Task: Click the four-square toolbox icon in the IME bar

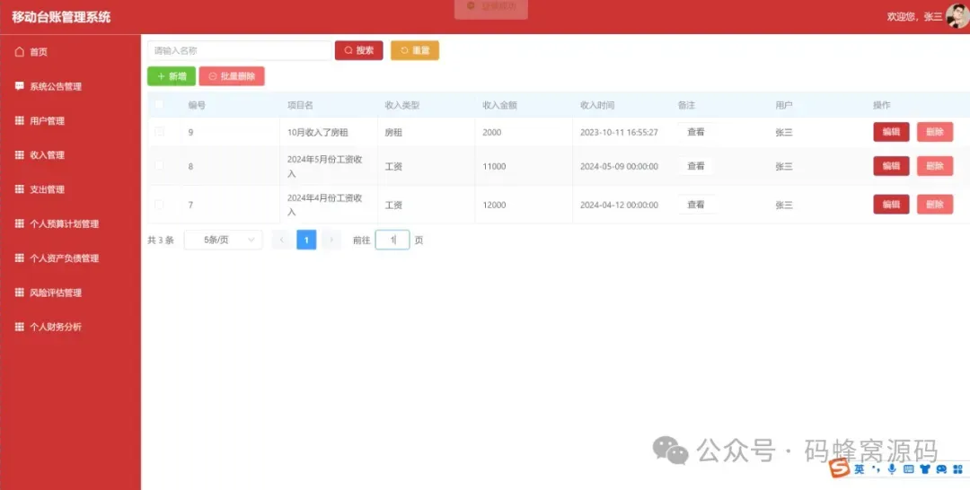Action: pos(958,469)
